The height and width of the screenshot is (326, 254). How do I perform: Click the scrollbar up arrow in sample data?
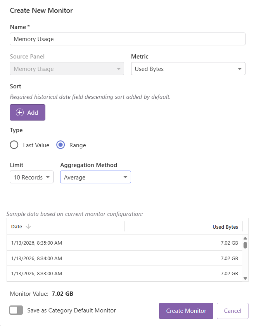(245, 237)
